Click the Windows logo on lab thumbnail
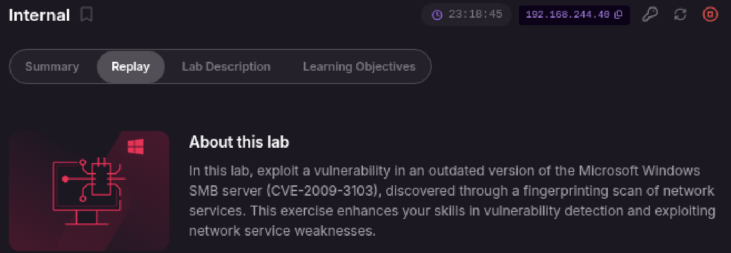 coord(136,147)
